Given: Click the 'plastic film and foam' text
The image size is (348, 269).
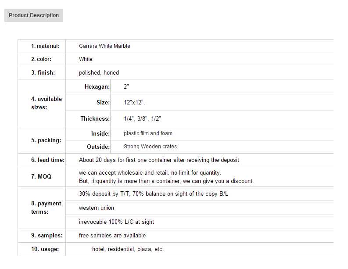Looking at the screenshot, I should tap(148, 133).
